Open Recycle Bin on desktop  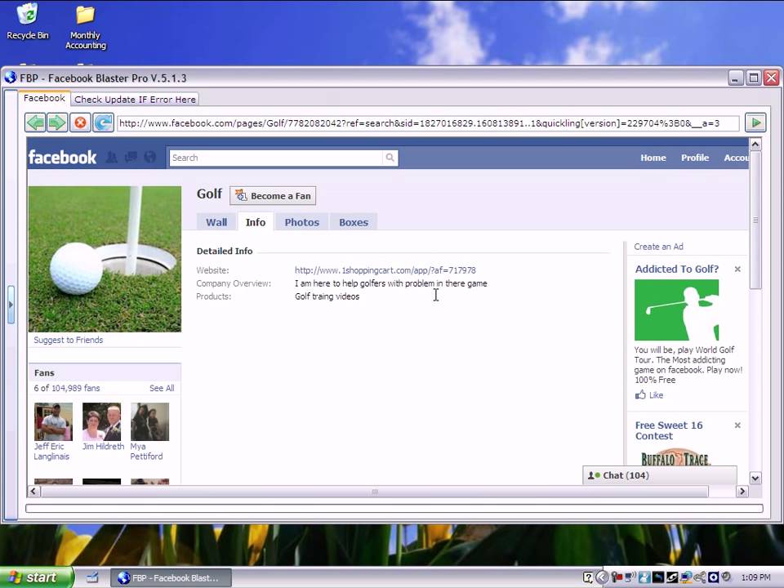[28, 21]
